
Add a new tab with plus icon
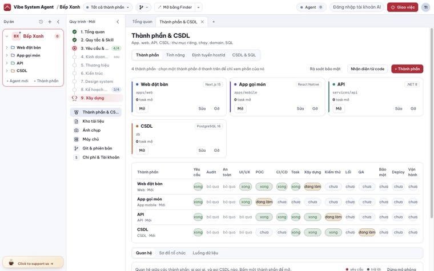coord(214,22)
